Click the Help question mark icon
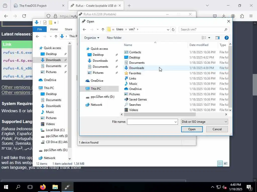The image size is (257, 192). tap(227, 38)
